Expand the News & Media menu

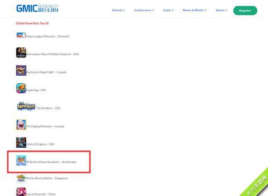pyautogui.click(x=195, y=10)
